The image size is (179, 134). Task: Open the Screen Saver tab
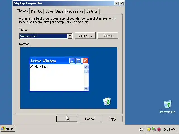(55, 11)
